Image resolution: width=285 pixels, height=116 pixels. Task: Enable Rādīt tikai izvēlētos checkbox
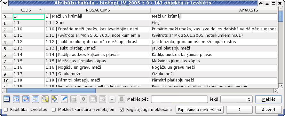click(x=6, y=110)
